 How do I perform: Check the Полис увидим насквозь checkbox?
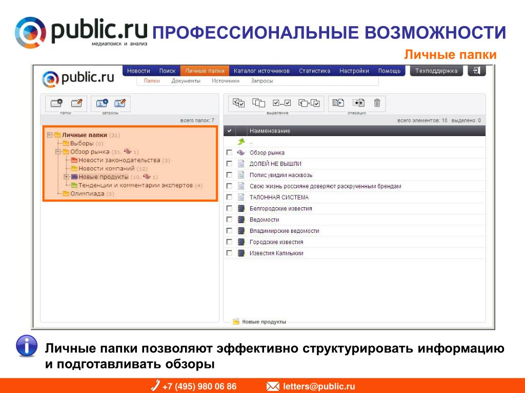pyautogui.click(x=229, y=175)
